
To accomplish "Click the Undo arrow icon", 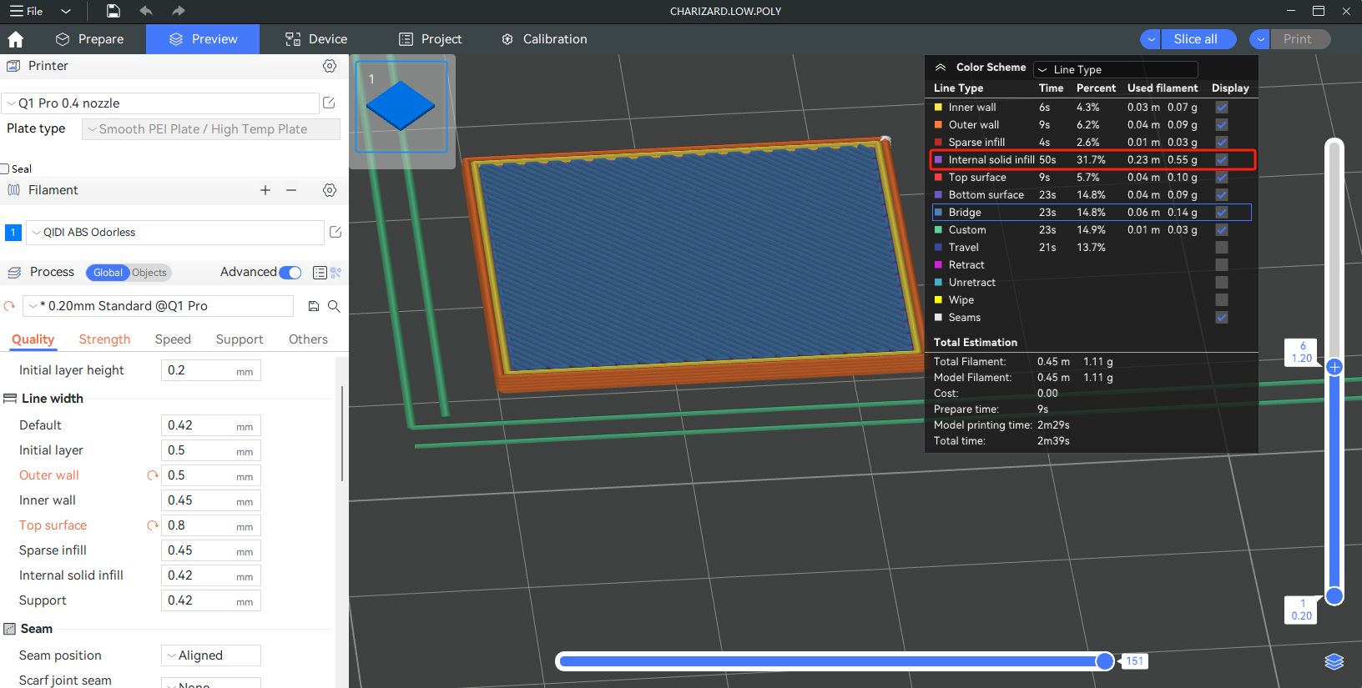I will point(146,11).
